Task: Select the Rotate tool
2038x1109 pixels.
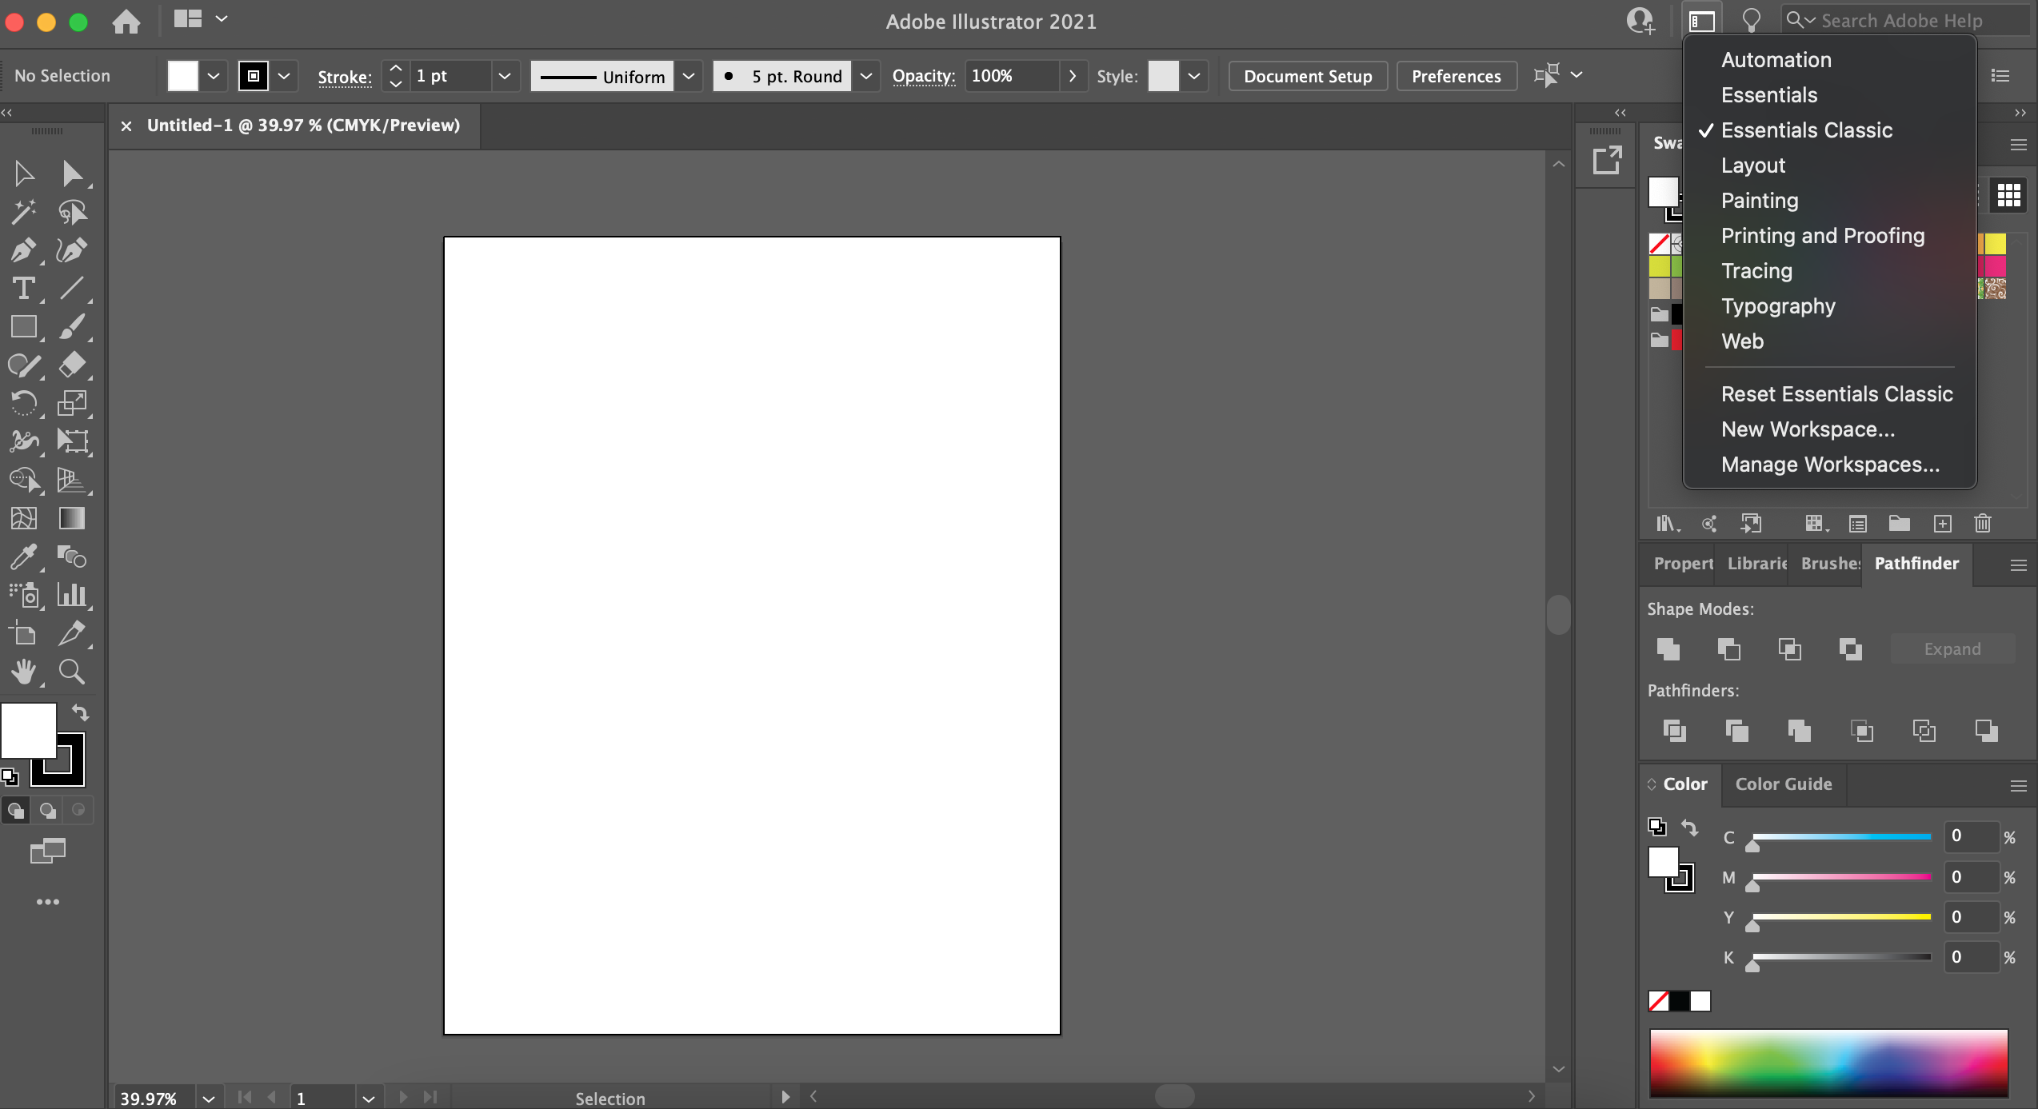Action: [x=24, y=404]
